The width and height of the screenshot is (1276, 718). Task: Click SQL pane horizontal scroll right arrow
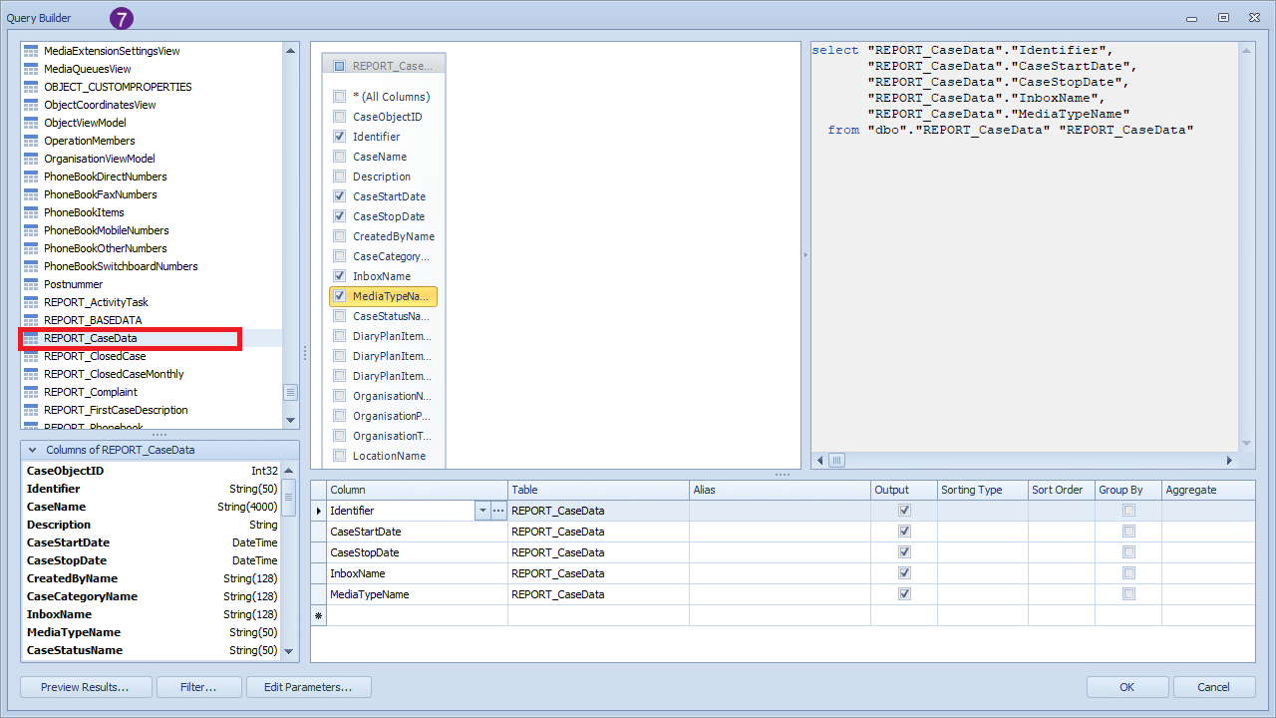1229,460
